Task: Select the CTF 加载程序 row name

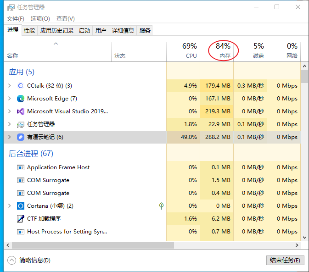Action: 44,219
